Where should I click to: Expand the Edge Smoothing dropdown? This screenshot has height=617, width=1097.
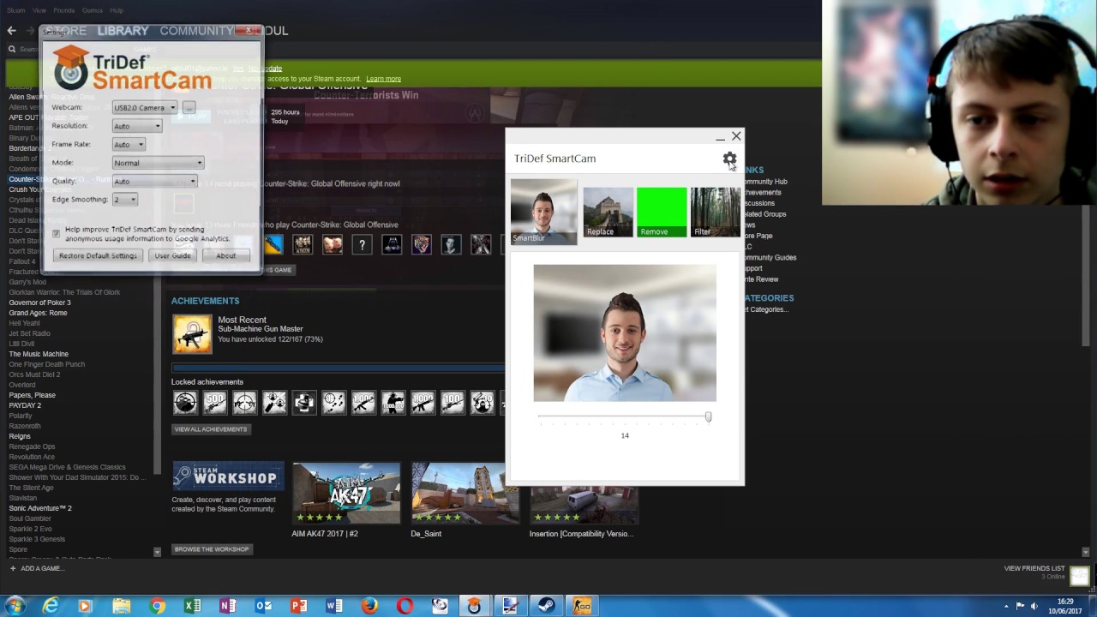point(125,199)
